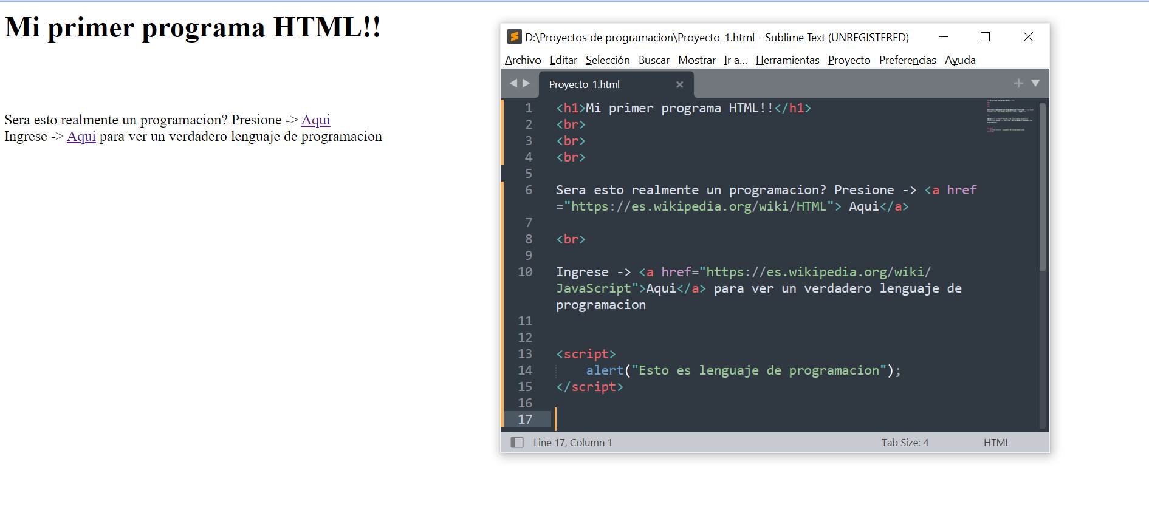Open the tab list dropdown arrow

(1035, 83)
